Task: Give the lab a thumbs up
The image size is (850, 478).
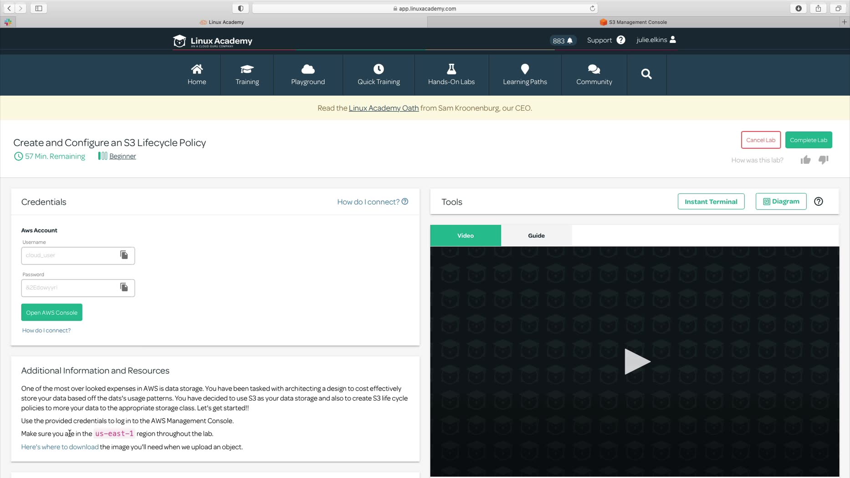Action: [x=805, y=160]
